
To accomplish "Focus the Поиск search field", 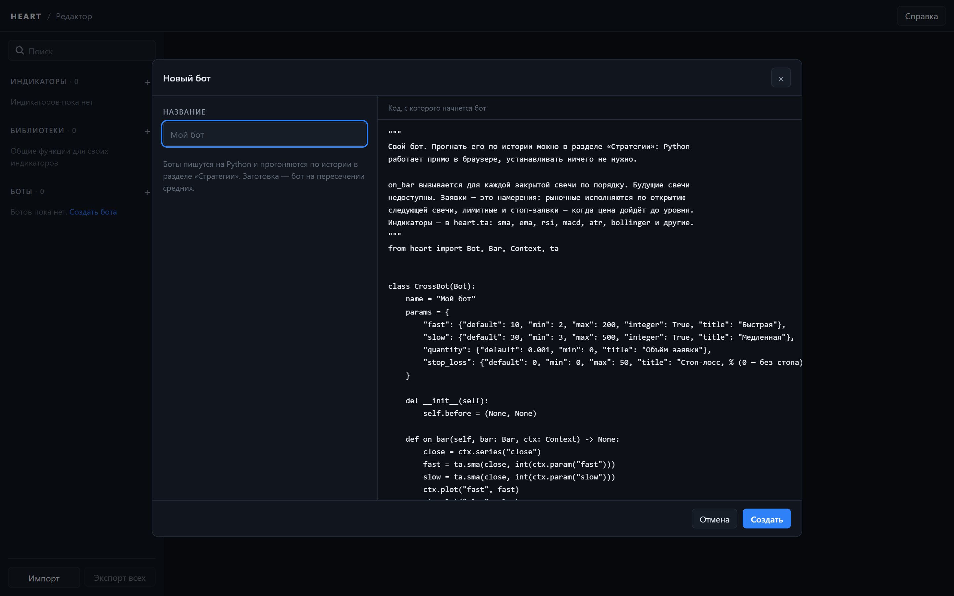I will (81, 50).
